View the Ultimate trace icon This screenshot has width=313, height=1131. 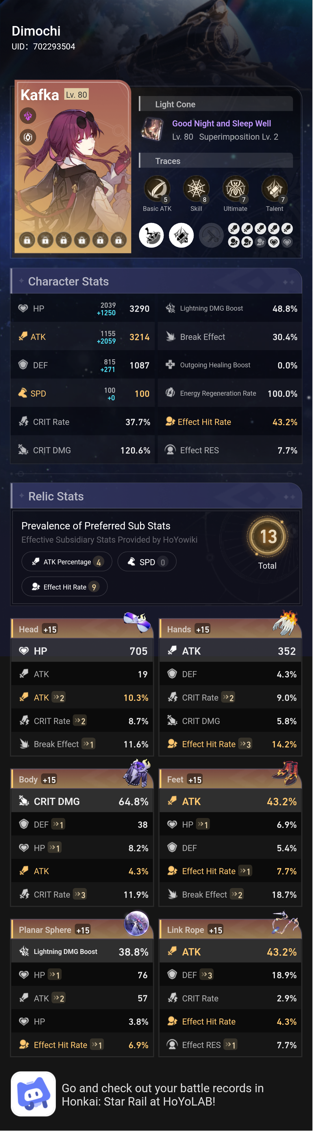[x=236, y=188]
